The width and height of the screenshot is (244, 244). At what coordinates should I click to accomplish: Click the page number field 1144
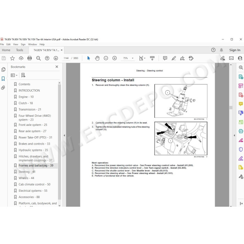pyautogui.click(x=66, y=58)
